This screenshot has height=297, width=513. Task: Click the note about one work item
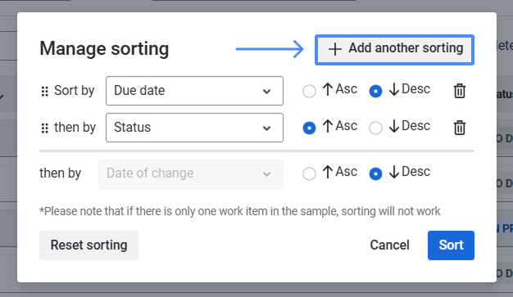tap(240, 211)
